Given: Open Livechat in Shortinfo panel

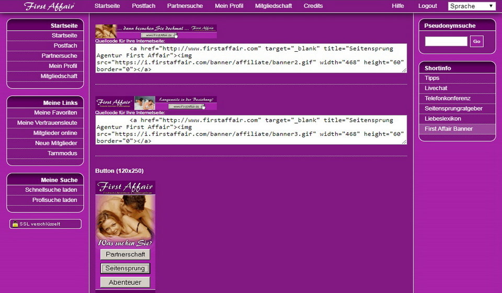Looking at the screenshot, I should (436, 88).
